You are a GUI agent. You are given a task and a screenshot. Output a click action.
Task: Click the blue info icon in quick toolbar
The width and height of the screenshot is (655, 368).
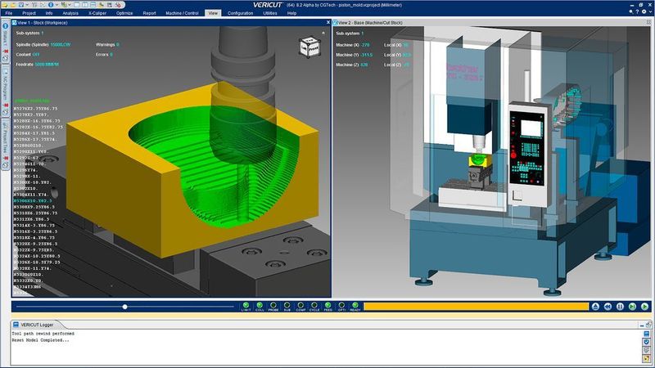coord(51,5)
